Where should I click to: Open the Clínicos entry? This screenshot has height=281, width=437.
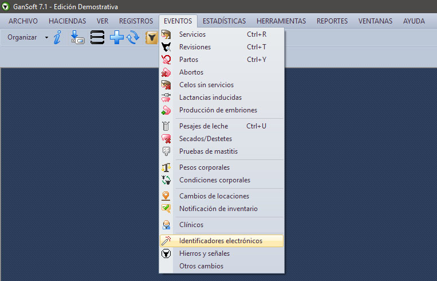[x=222, y=225]
